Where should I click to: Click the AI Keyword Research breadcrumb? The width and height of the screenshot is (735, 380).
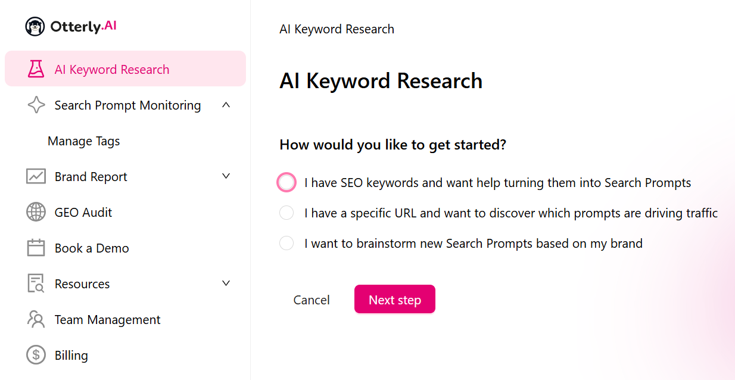[337, 29]
